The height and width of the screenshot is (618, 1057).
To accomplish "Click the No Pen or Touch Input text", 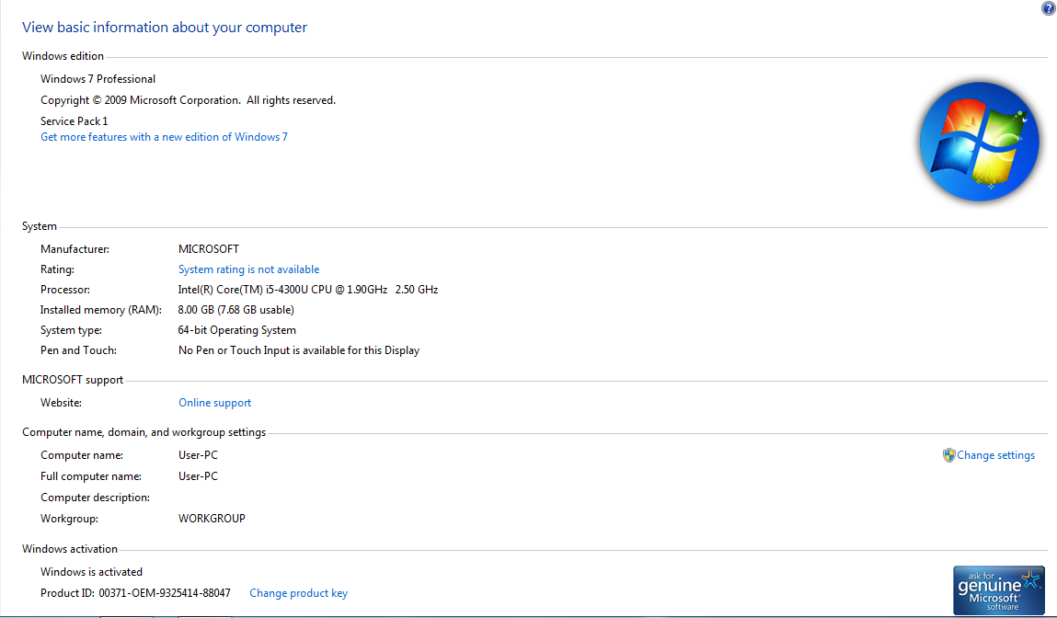I will 299,350.
